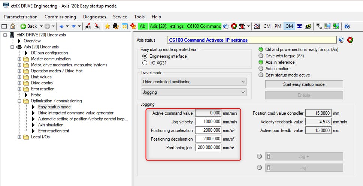Viewport: 363px width, 186px height.
Task: Collapse the Optimization / commissioning folder
Action: [x=19, y=101]
